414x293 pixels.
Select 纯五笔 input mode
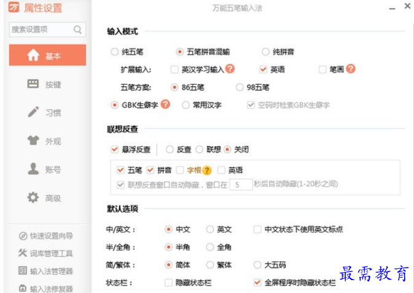point(114,52)
